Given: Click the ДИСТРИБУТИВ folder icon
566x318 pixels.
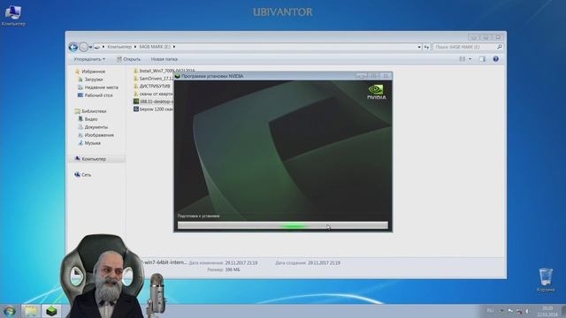Looking at the screenshot, I should [x=136, y=86].
